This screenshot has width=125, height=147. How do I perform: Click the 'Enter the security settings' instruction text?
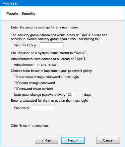tap(44, 27)
